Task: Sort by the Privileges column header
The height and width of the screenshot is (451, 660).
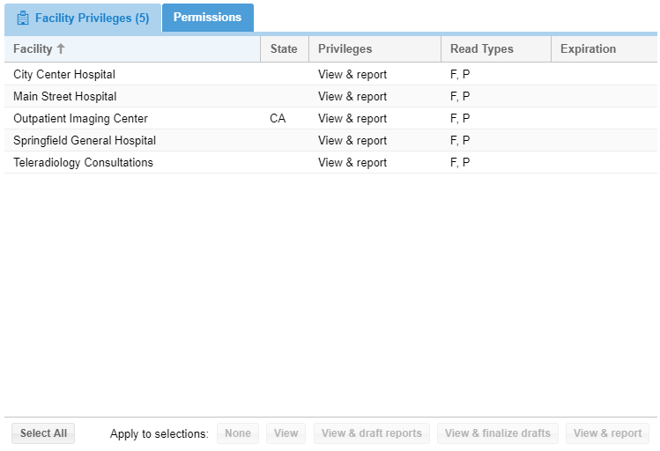Action: [x=374, y=48]
